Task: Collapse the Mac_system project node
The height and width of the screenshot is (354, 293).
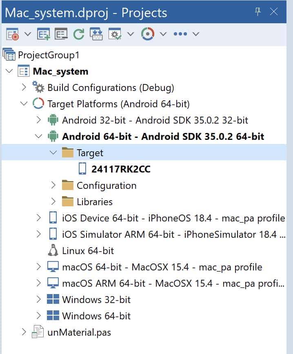Action: click(x=9, y=71)
